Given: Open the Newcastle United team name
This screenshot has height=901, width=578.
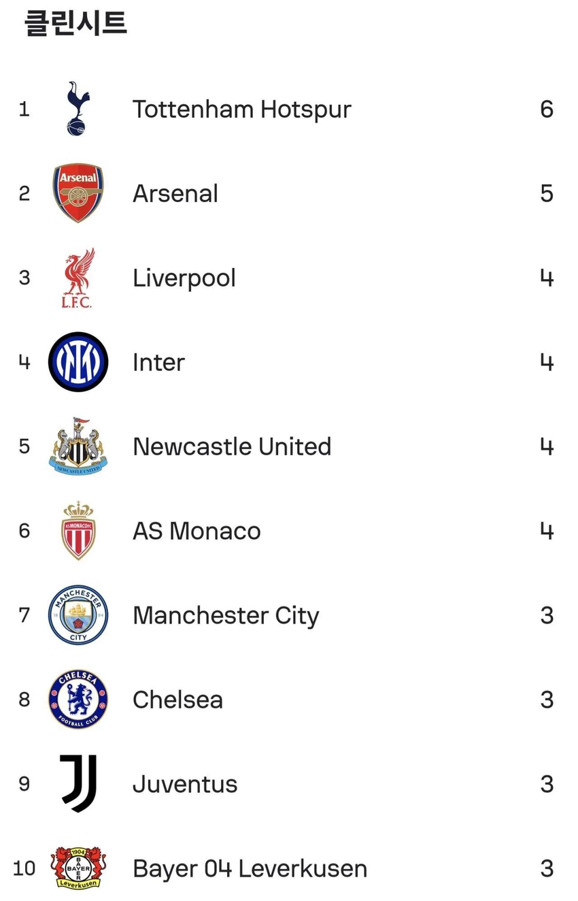Looking at the screenshot, I should click(232, 447).
